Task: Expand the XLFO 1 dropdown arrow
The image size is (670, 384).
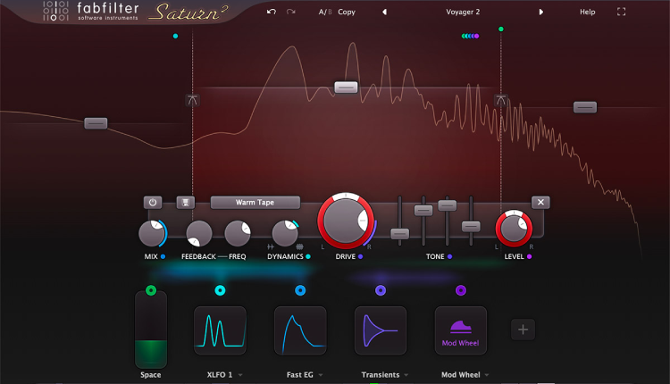Action: (239, 376)
